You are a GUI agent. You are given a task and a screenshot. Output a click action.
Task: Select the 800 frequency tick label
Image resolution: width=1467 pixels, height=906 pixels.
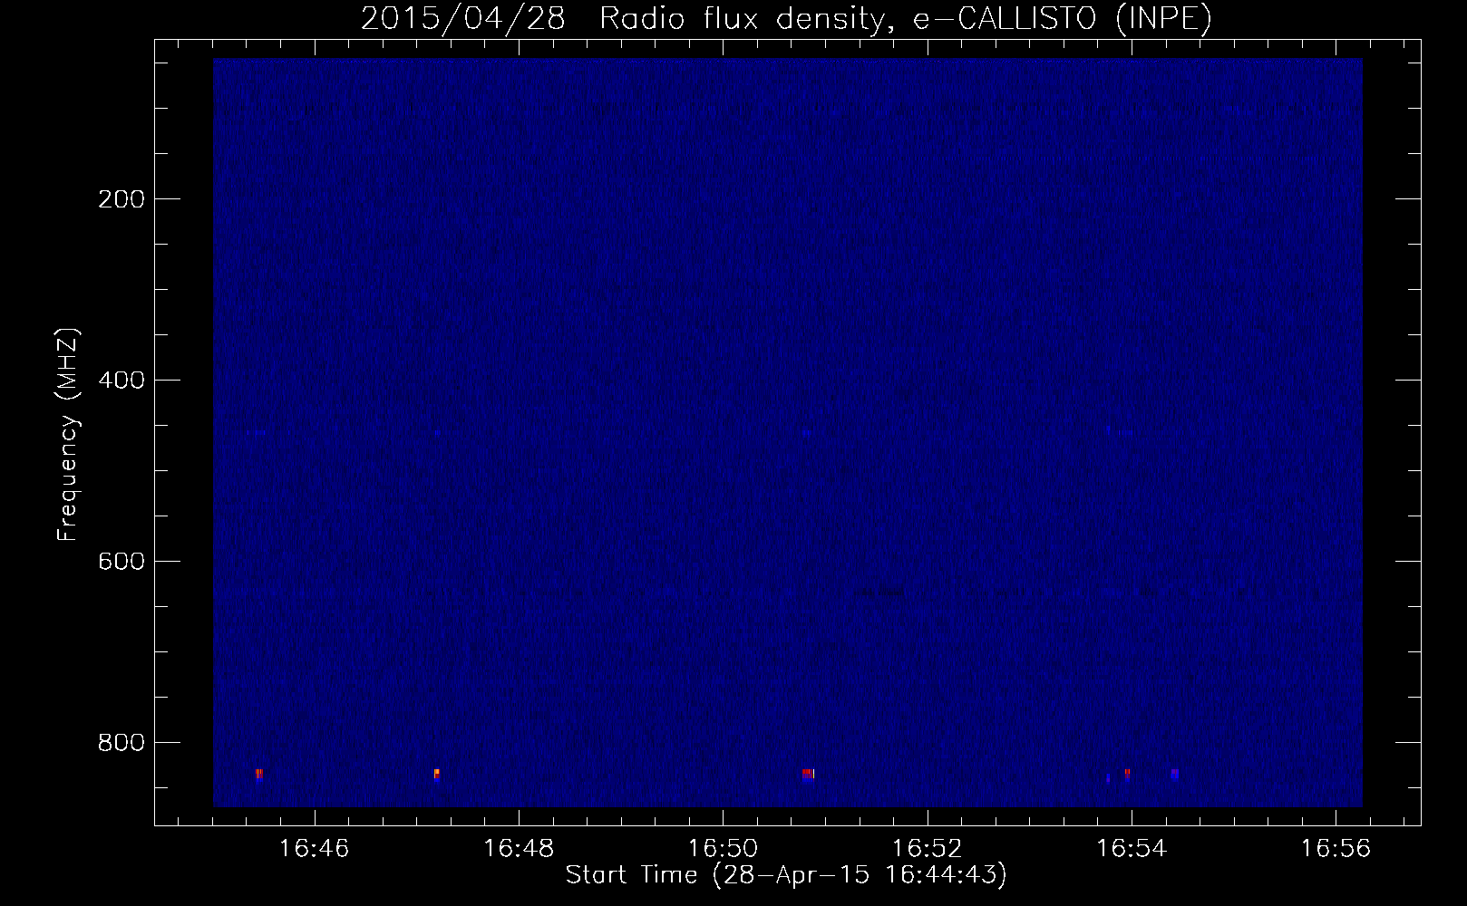click(x=121, y=743)
